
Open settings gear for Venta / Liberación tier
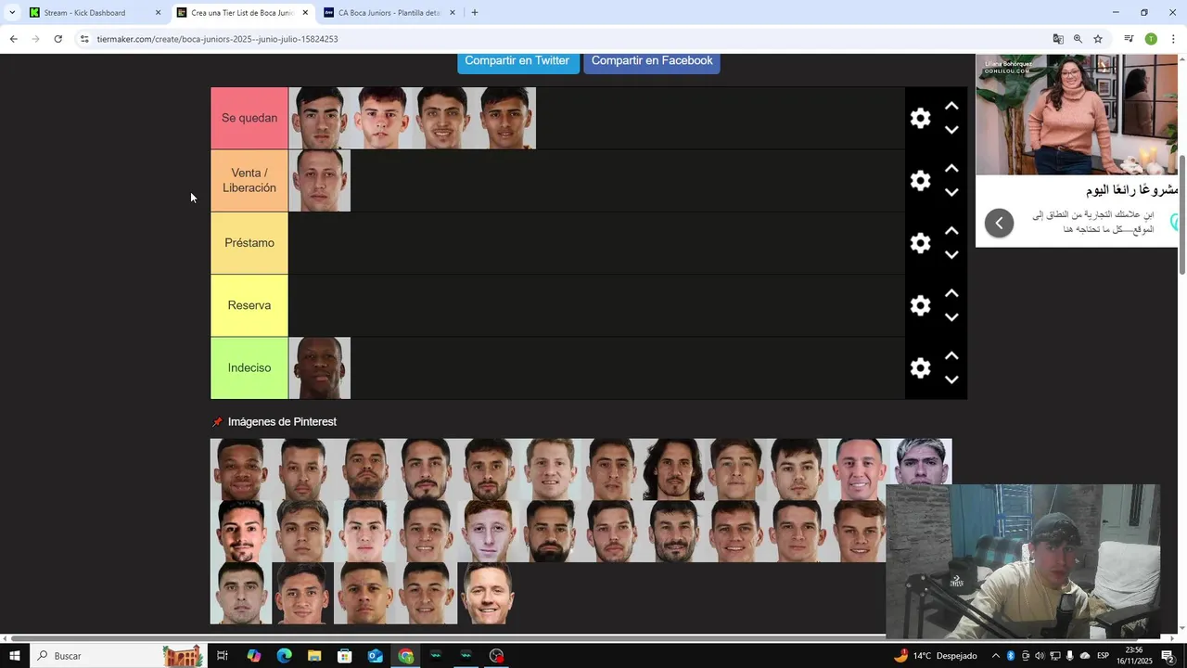[920, 180]
